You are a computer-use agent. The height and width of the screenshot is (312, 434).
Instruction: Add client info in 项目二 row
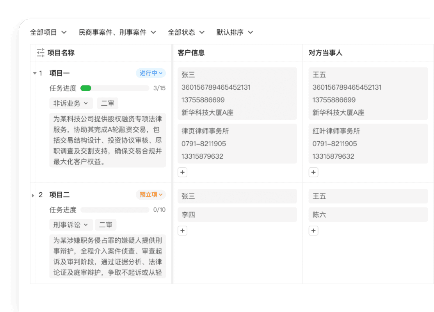pos(182,230)
